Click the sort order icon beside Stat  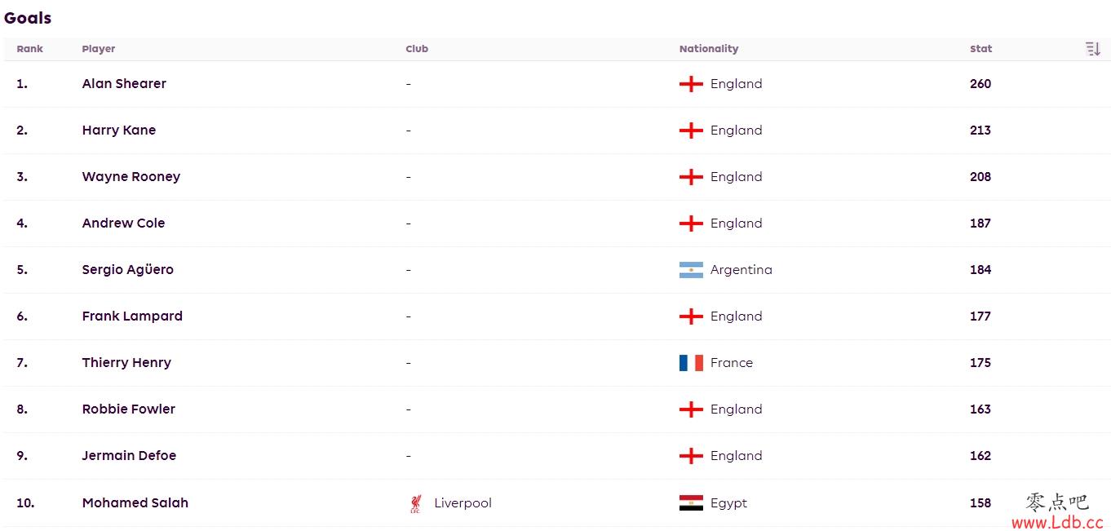pyautogui.click(x=1093, y=49)
